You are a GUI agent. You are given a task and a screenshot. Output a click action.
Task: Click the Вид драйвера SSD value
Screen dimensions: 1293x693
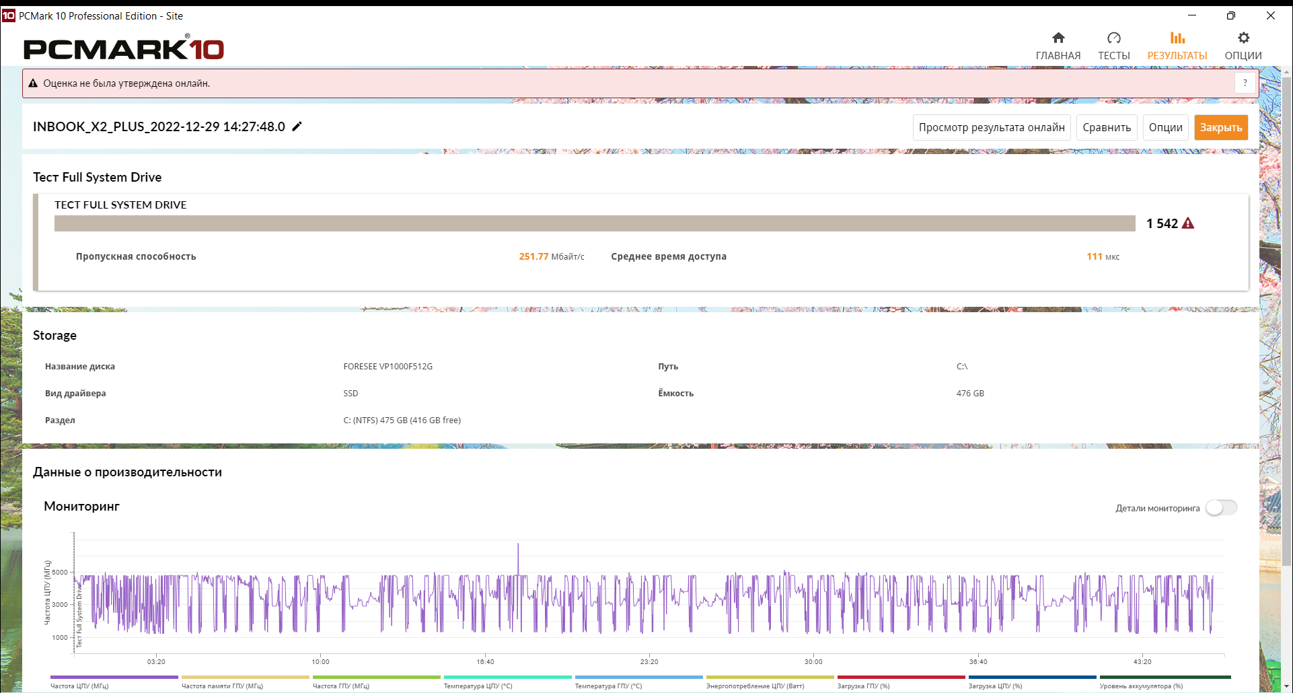350,393
